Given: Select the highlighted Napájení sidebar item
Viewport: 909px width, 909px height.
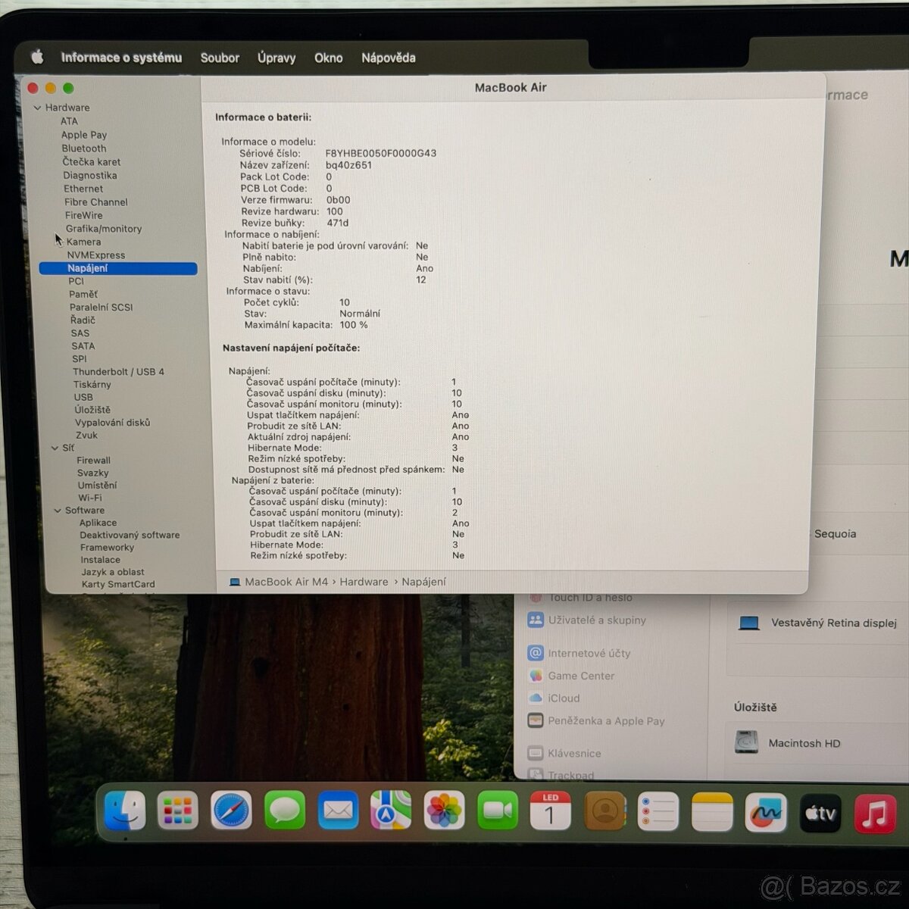Looking at the screenshot, I should pyautogui.click(x=118, y=268).
